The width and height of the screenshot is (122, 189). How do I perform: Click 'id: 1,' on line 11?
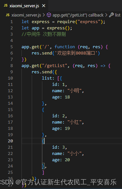click(x=60, y=85)
